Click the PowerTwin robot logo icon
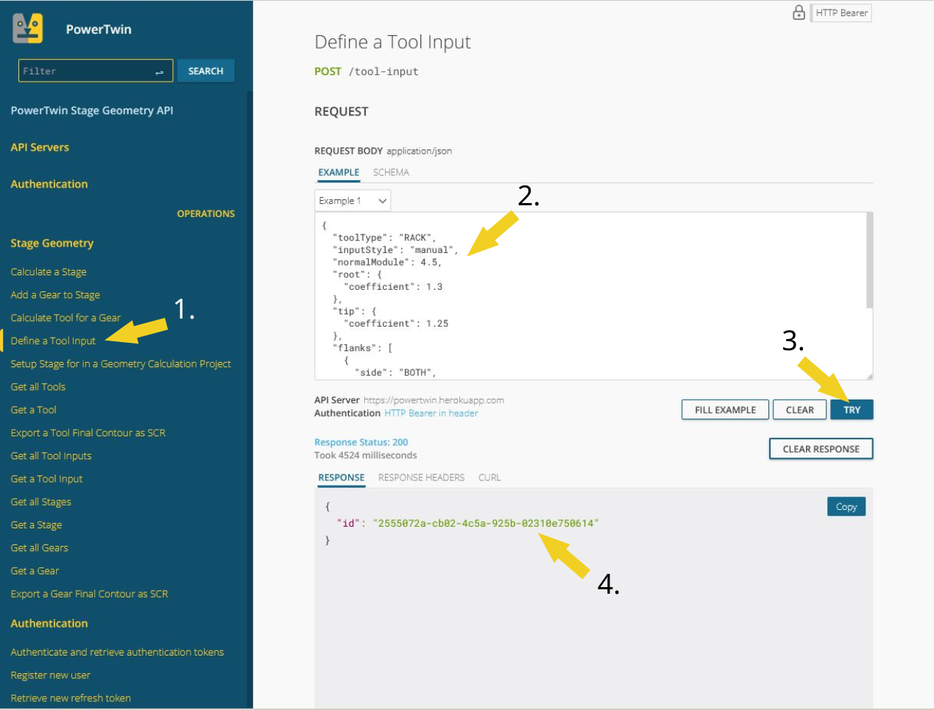Image resolution: width=934 pixels, height=710 pixels. [x=28, y=29]
